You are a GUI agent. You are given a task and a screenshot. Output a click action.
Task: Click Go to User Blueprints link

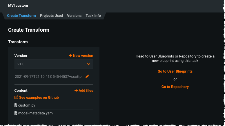tap(175, 71)
